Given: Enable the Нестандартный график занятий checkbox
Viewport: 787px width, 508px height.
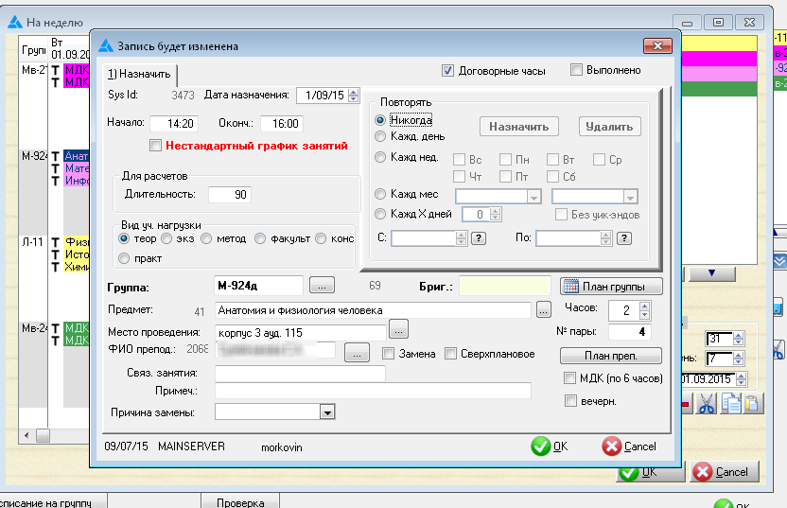Looking at the screenshot, I should (x=156, y=146).
